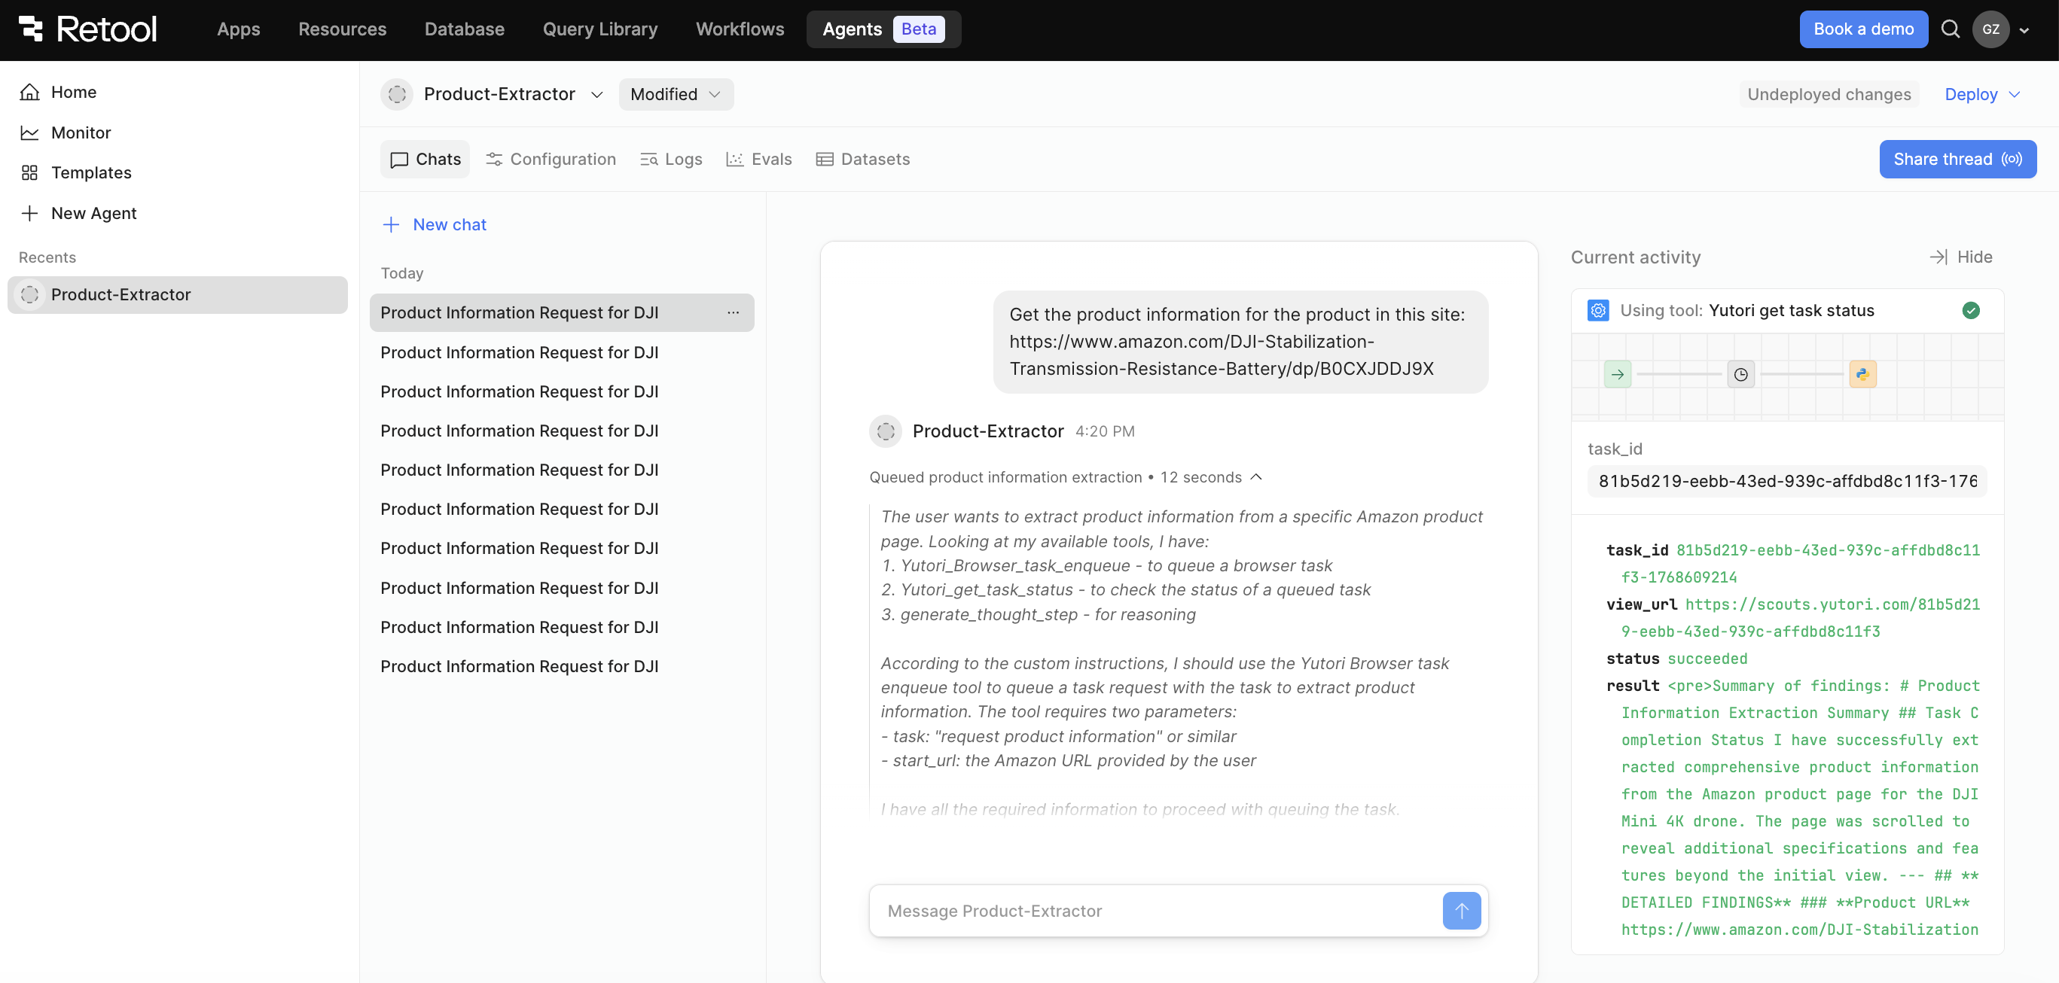
Task: Open three-dot menu on selected chat
Action: 732,312
